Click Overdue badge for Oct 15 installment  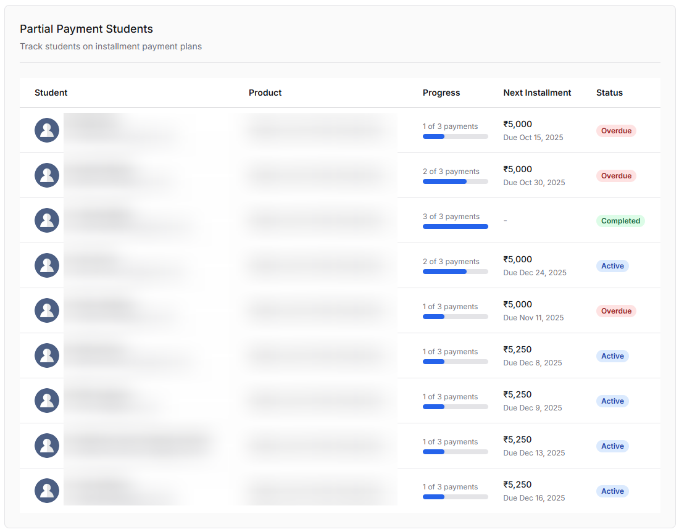[x=616, y=131]
